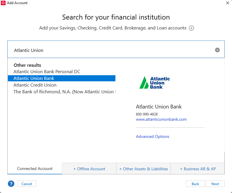Click the Atlantic Union search input field

tap(116, 49)
